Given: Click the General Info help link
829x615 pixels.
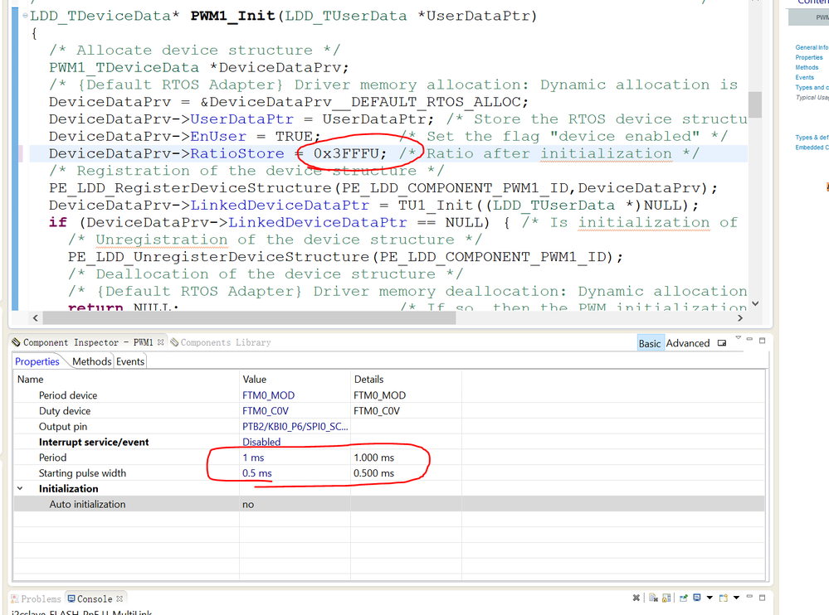Looking at the screenshot, I should pyautogui.click(x=812, y=47).
